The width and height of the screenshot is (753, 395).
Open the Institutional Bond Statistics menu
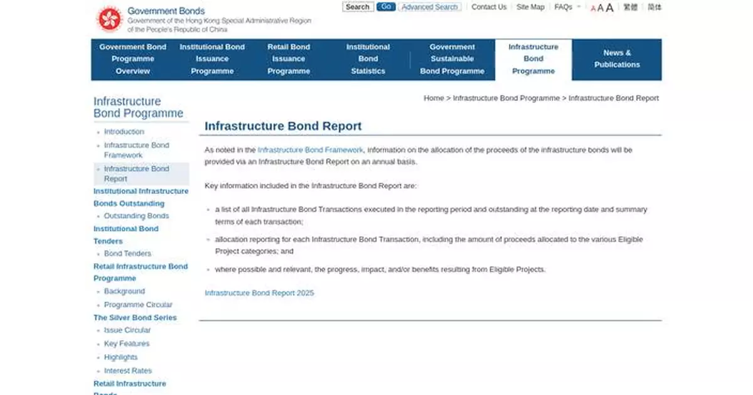point(368,58)
